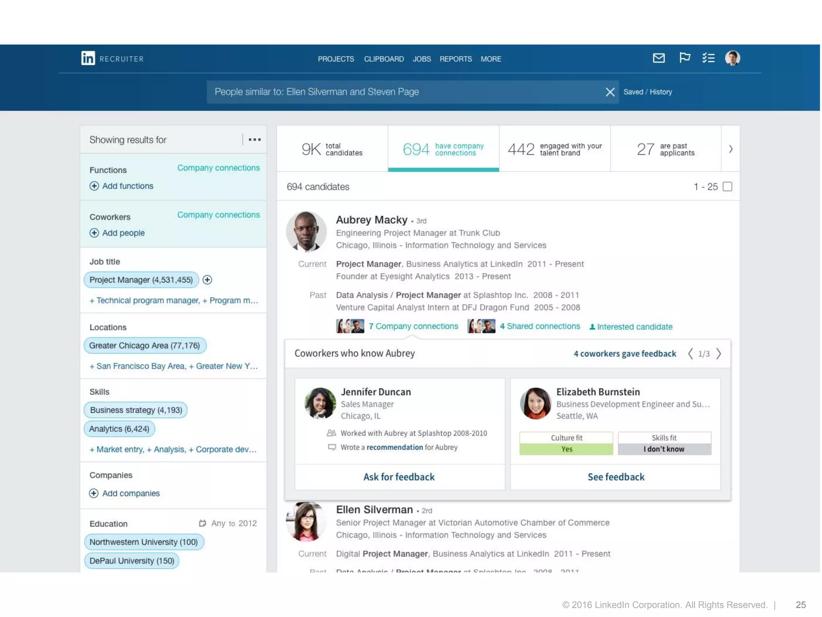822x617 pixels.
Task: Click plus icon next to Project Manager
Action: [x=207, y=280]
